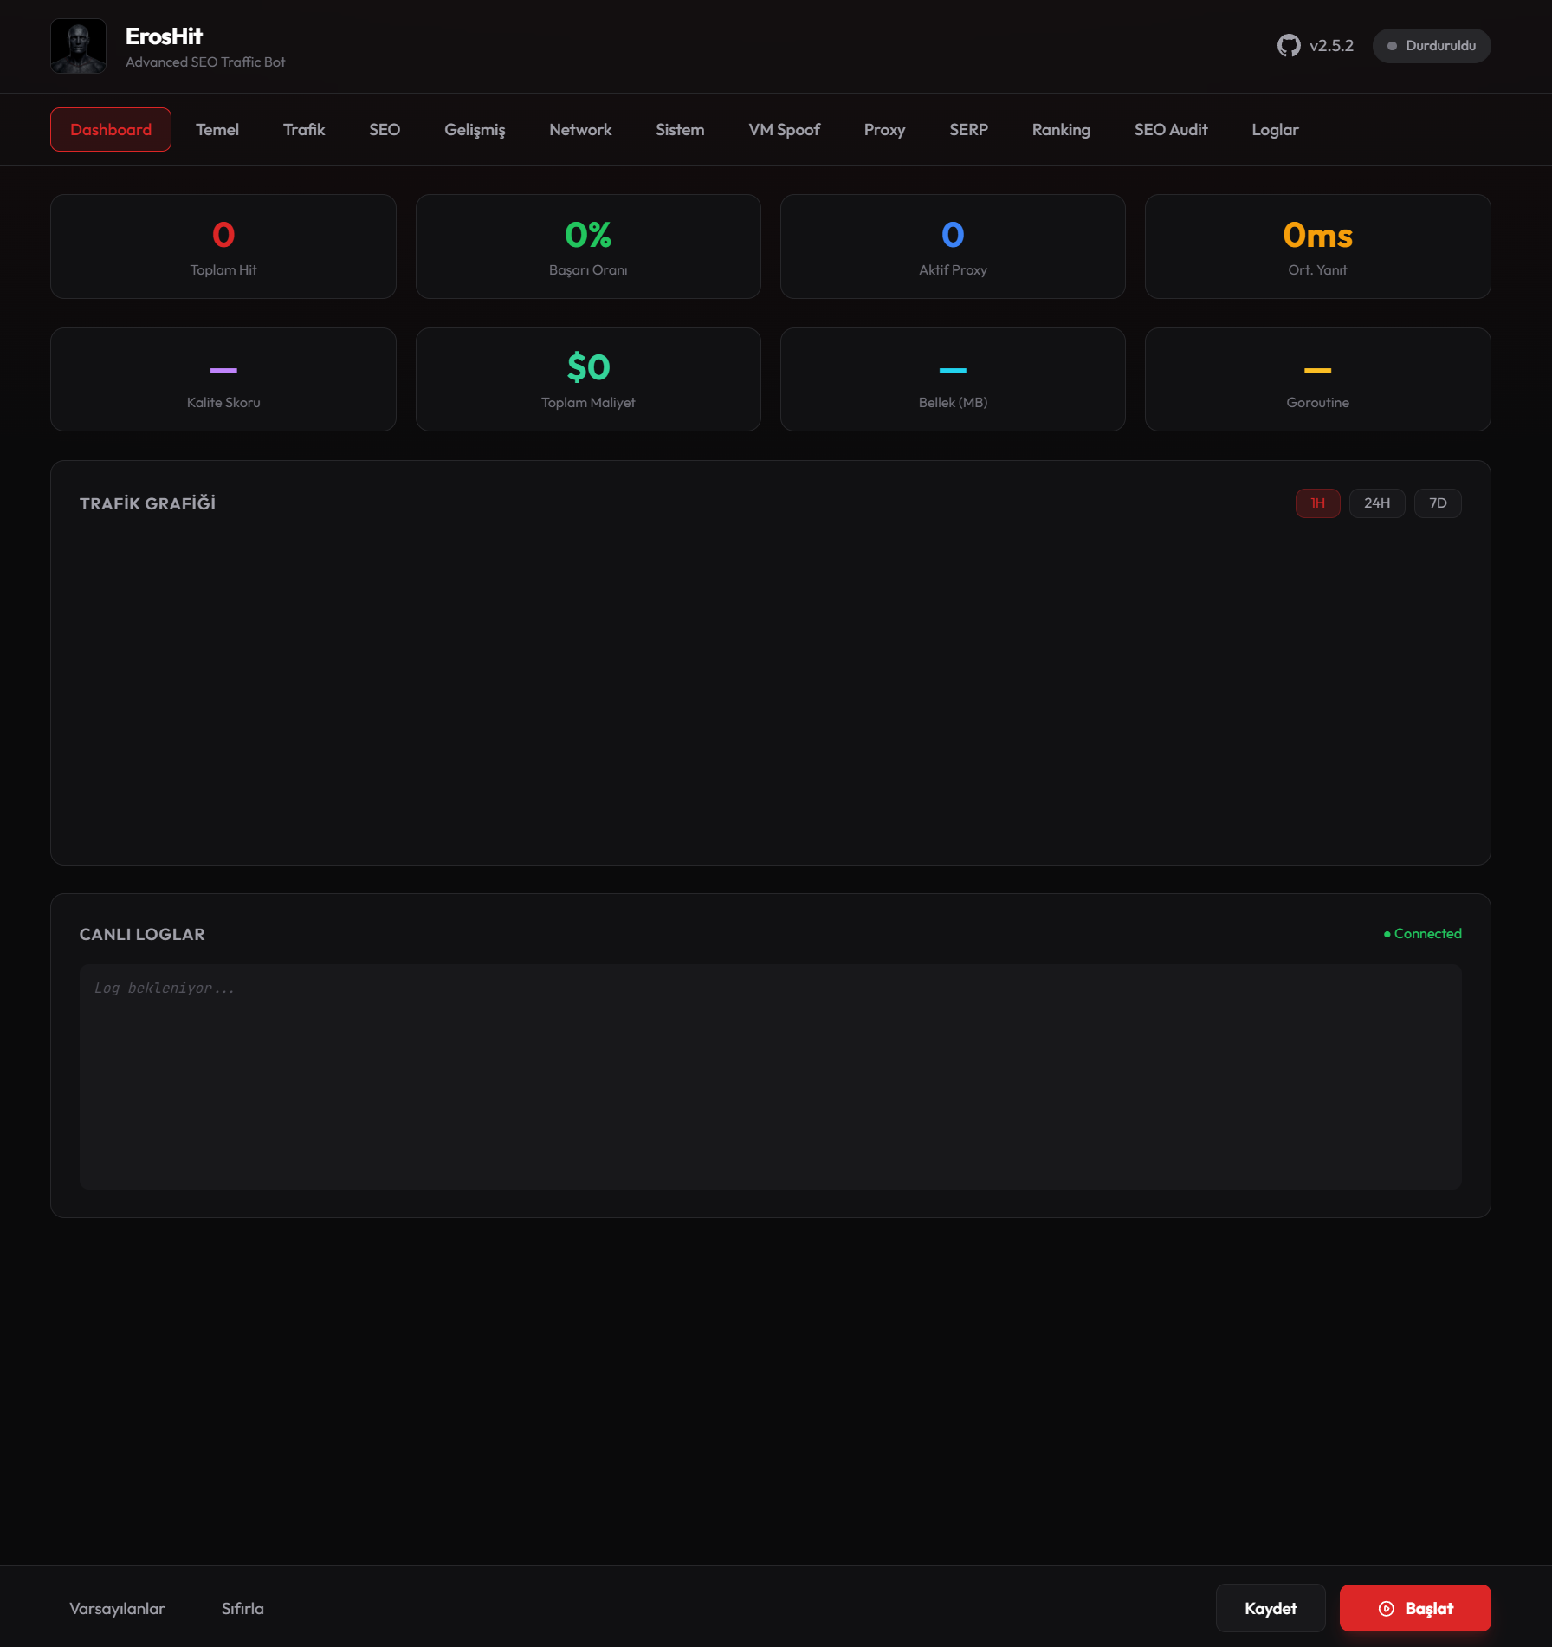Viewport: 1552px width, 1647px height.
Task: Open the Temel tab
Action: coord(217,130)
